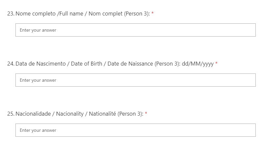Select the Nationality answer field
This screenshot has height=143, width=263.
(135, 130)
